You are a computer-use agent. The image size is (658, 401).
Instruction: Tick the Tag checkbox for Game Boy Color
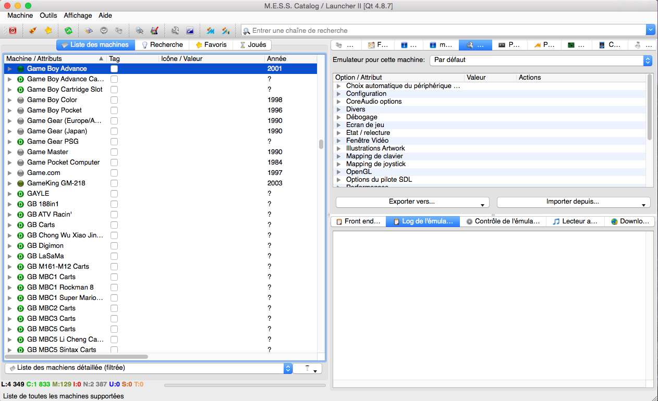114,100
